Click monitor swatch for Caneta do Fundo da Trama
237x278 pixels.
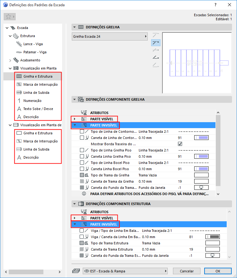[201, 188]
